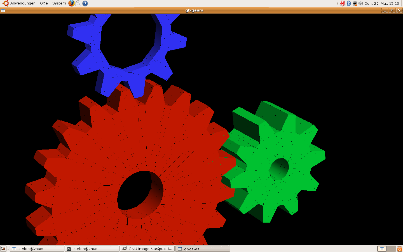Click the date and time clock
403x252 pixels.
tap(381, 3)
